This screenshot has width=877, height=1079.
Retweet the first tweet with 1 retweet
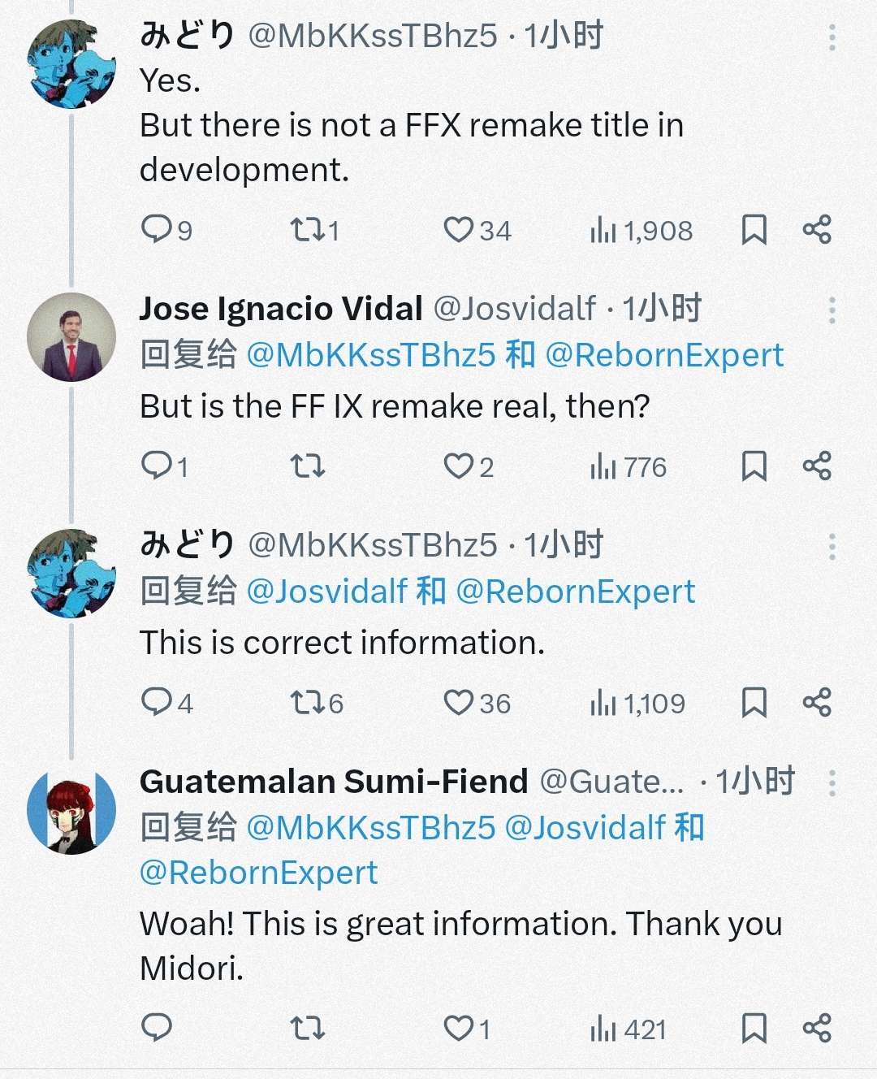coord(314,230)
